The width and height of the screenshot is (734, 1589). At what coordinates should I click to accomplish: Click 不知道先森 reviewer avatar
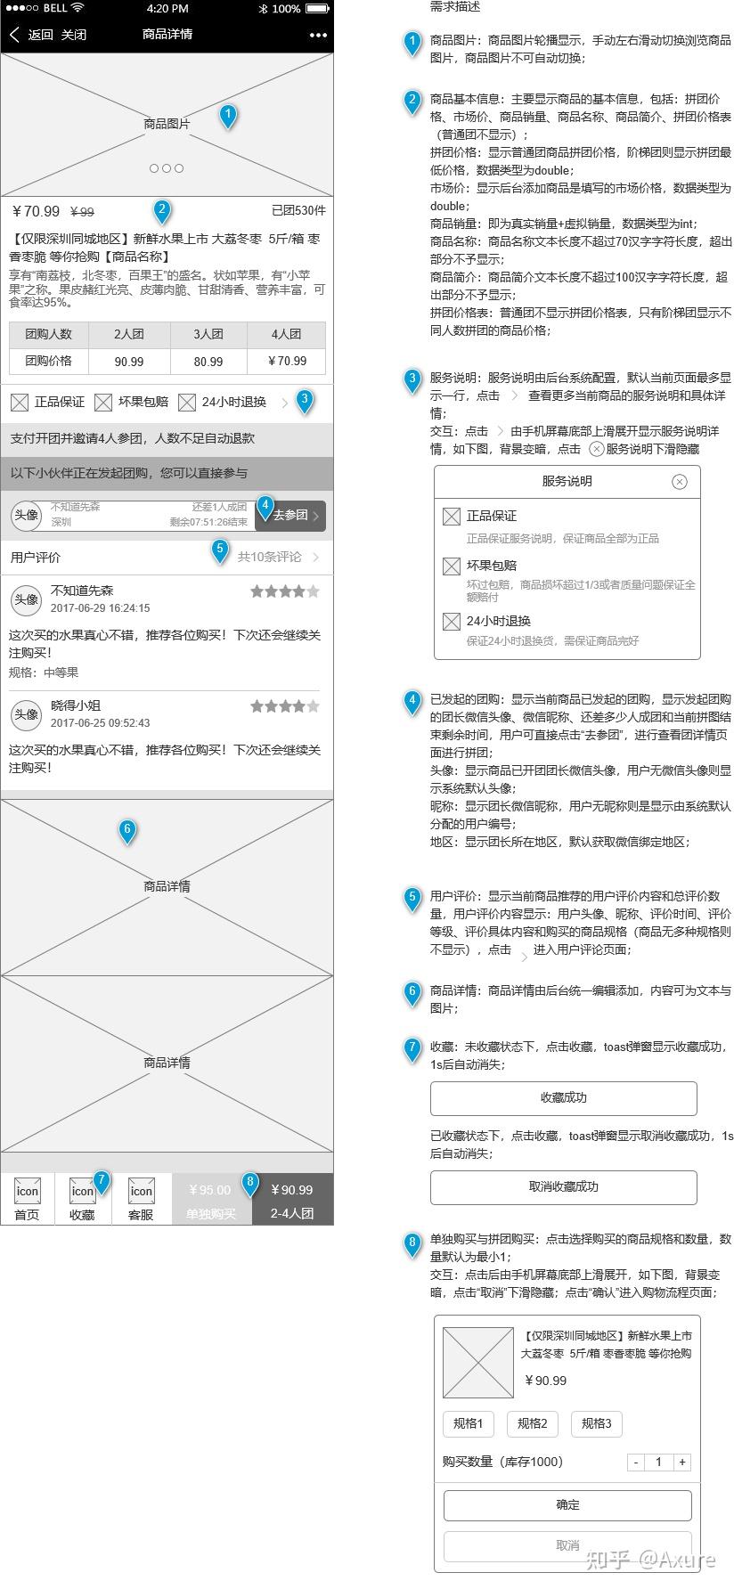[26, 599]
